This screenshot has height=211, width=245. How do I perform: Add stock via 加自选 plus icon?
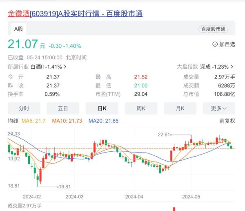(215, 44)
